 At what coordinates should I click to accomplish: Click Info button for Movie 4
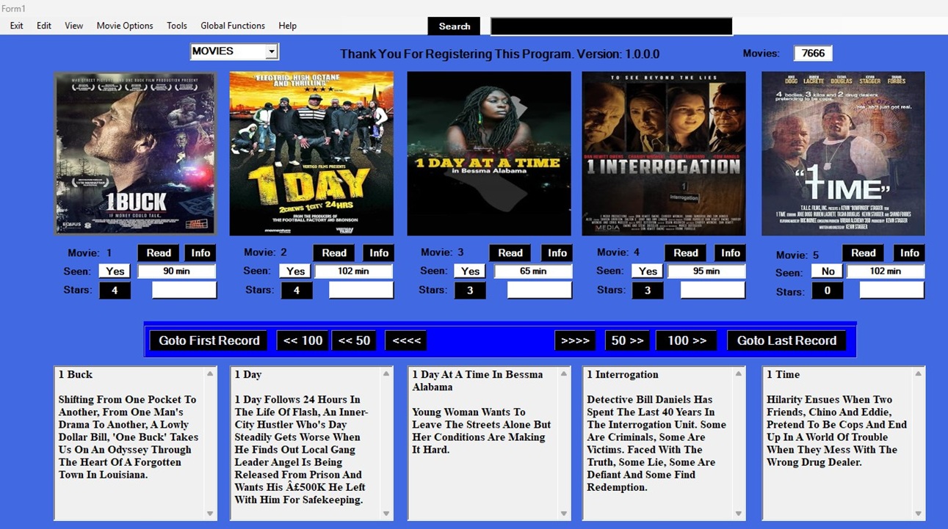tap(731, 253)
